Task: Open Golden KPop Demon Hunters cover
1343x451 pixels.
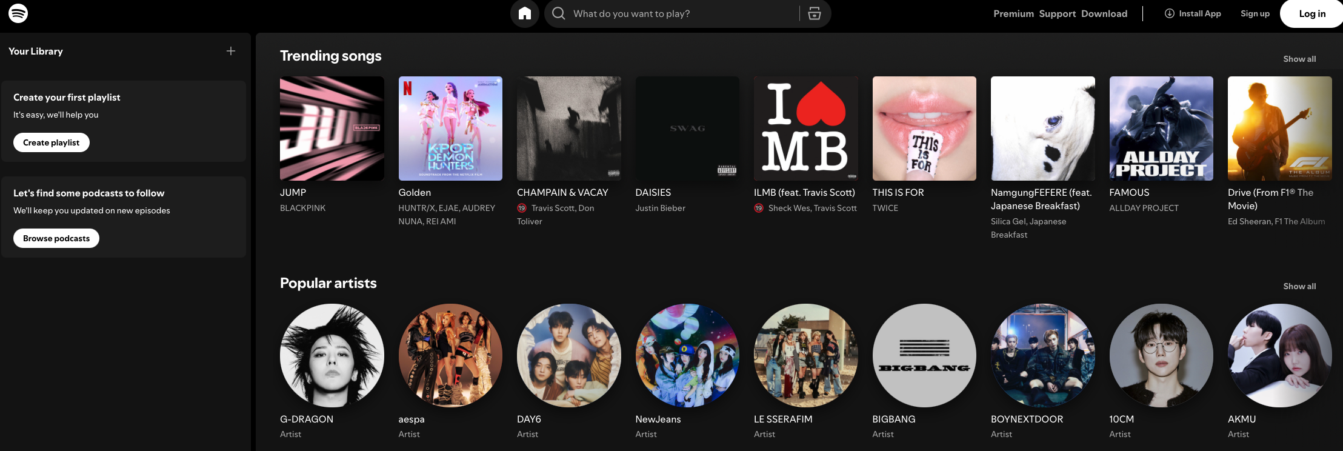Action: tap(450, 129)
